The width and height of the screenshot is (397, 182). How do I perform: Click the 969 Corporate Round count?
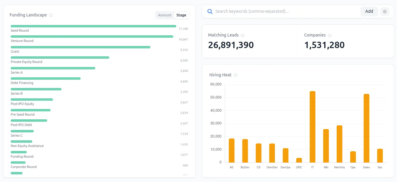(x=185, y=166)
